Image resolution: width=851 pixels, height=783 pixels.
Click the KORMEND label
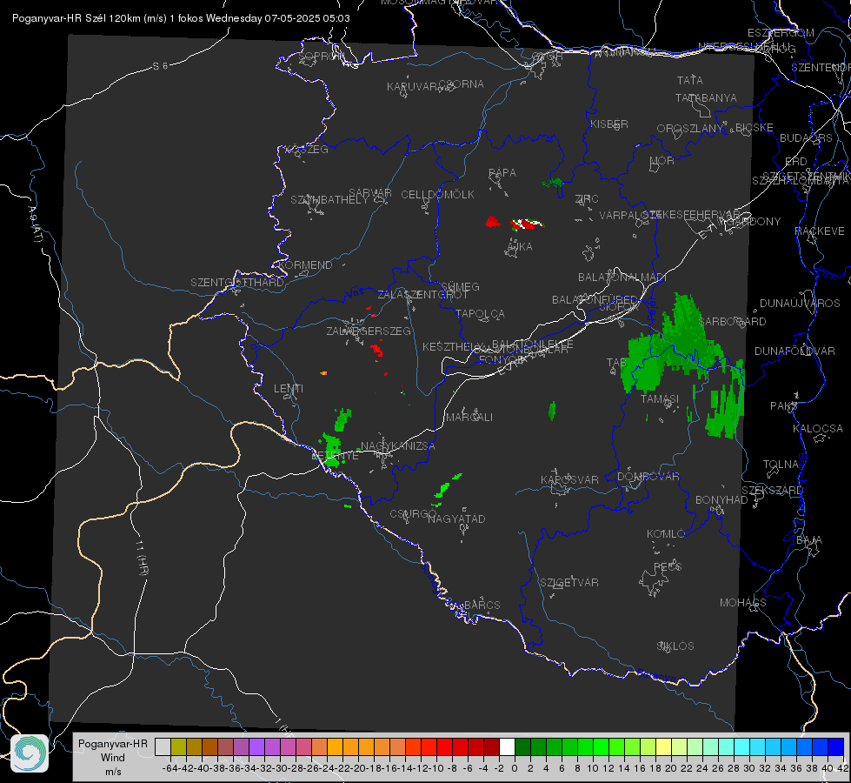[305, 265]
